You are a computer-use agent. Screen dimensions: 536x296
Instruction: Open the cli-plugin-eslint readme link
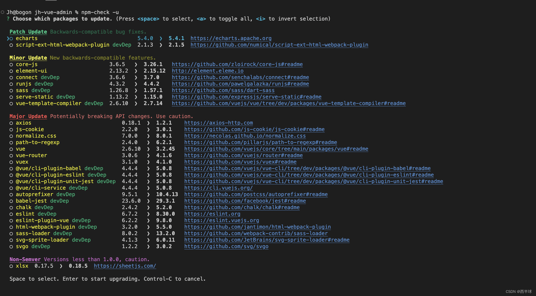pyautogui.click(x=309, y=175)
